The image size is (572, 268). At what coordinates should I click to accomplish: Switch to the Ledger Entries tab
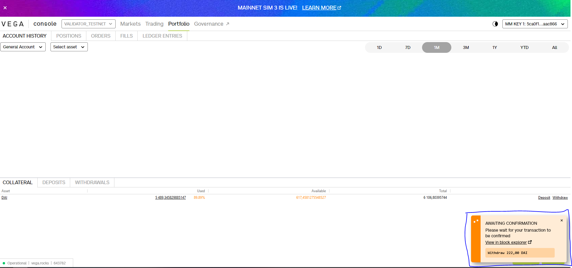162,36
